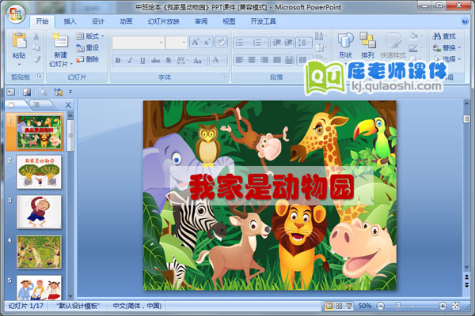
Task: Select slide 4 thumbnail
Action: pos(39,252)
